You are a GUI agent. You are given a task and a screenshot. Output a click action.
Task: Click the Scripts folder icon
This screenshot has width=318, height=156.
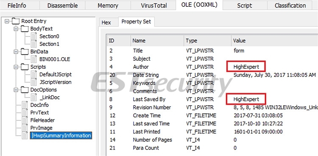click(25, 67)
